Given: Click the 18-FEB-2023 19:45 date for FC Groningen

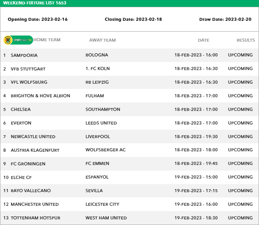Looking at the screenshot, I should (196, 164).
